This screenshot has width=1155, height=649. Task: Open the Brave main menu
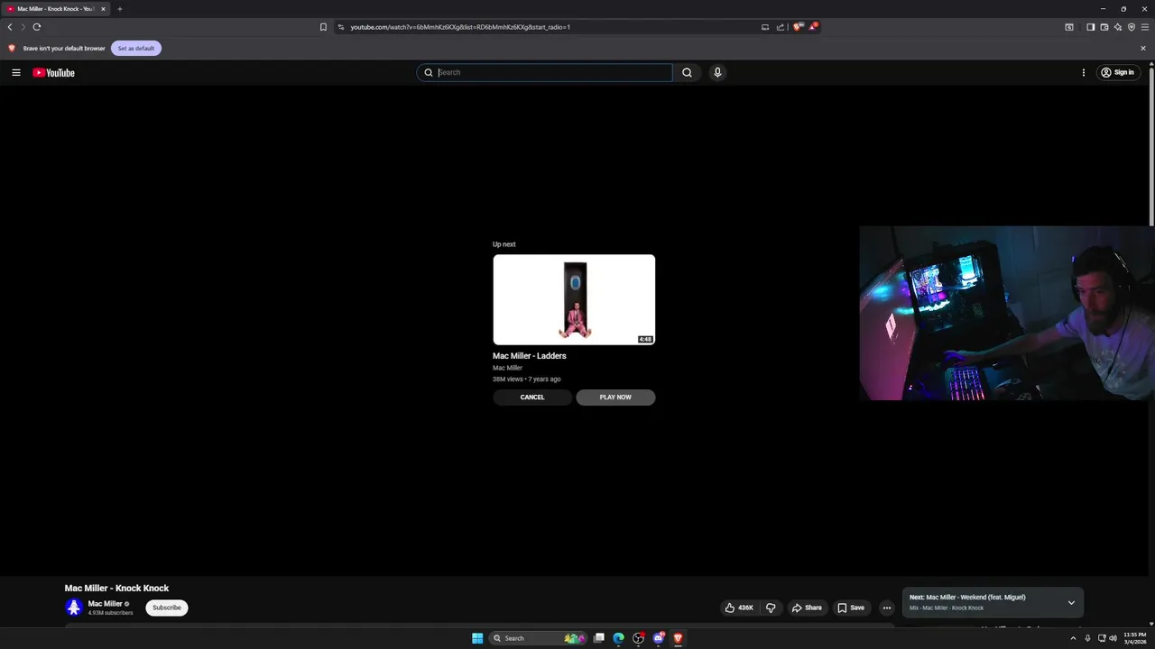tap(1144, 27)
